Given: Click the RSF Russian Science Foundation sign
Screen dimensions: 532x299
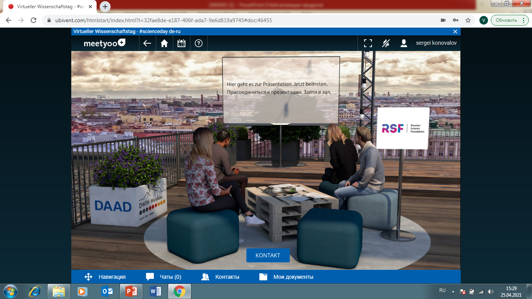Looking at the screenshot, I should click(x=403, y=128).
